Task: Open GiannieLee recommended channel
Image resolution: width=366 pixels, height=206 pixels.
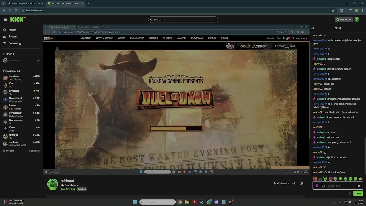Action: 21,122
